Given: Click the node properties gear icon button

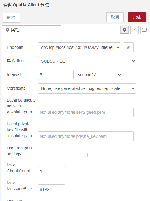Looking at the screenshot, I should click(124, 30).
